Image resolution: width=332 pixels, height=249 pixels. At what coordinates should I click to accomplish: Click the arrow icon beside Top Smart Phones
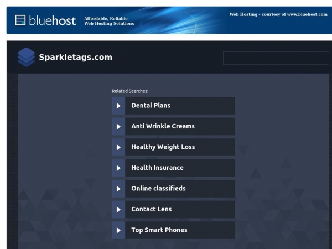tap(118, 230)
